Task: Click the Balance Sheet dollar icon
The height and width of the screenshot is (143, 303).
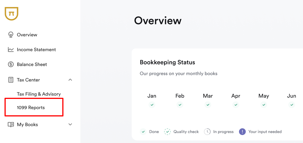Action: pyautogui.click(x=11, y=64)
